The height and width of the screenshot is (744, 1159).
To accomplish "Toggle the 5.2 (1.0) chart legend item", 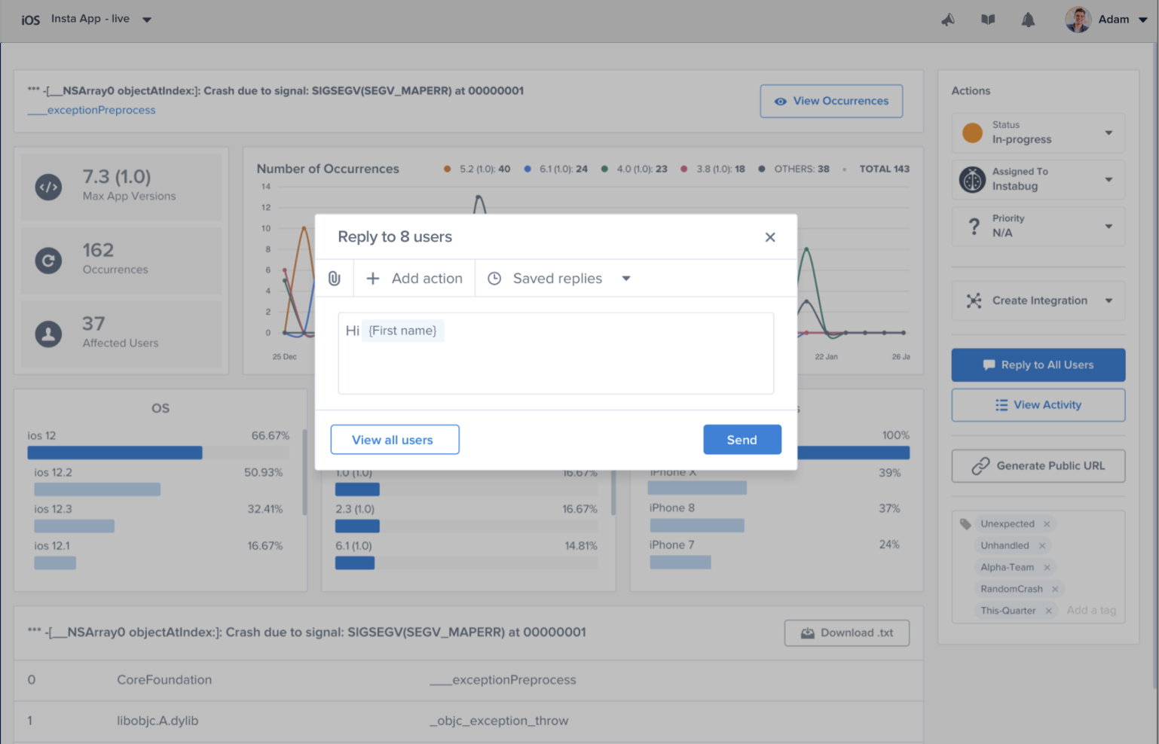I will click(x=477, y=169).
